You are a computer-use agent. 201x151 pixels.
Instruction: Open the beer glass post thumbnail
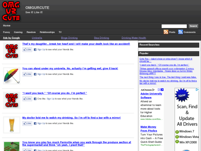tap(12, 125)
